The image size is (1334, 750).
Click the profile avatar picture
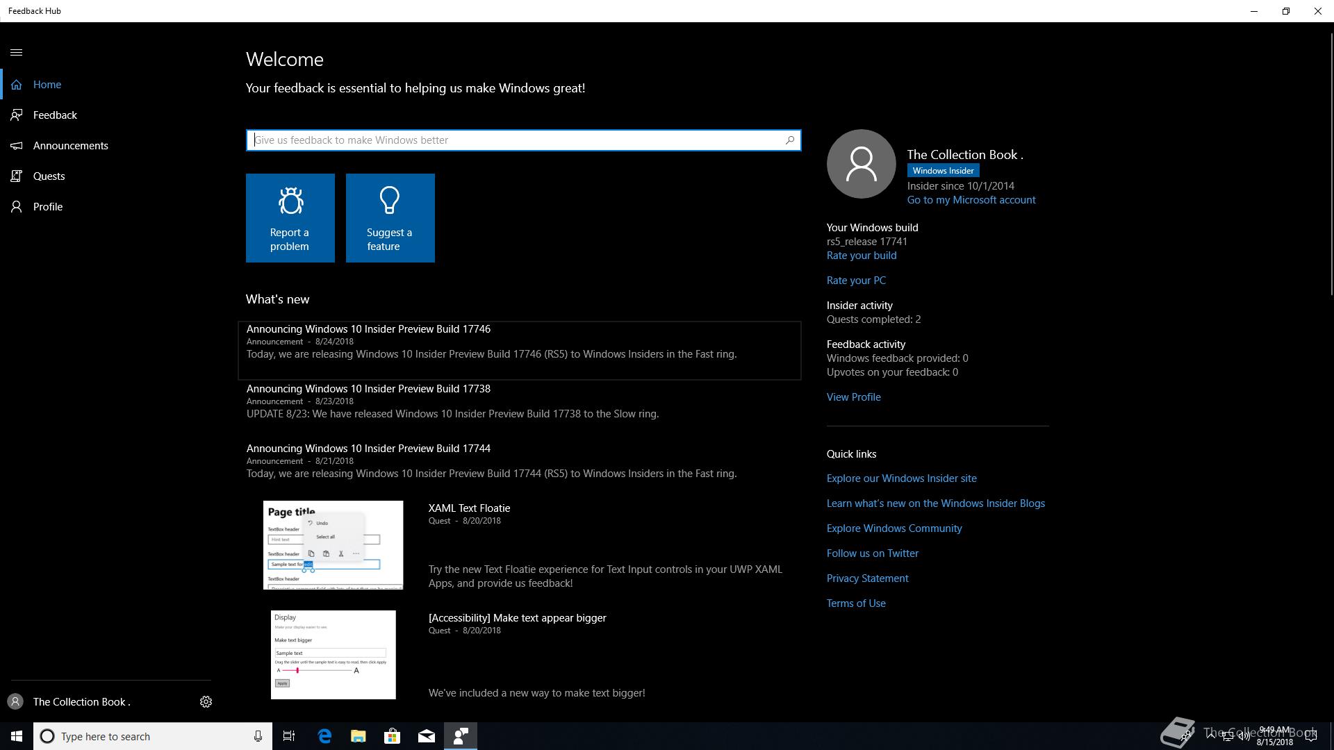click(x=861, y=164)
